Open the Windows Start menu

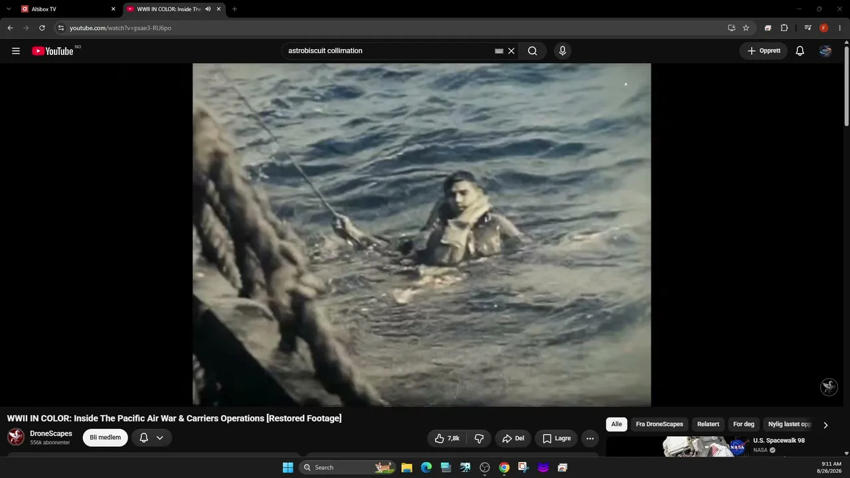(288, 467)
